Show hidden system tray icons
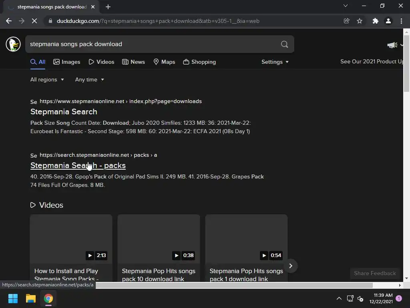 click(339, 298)
